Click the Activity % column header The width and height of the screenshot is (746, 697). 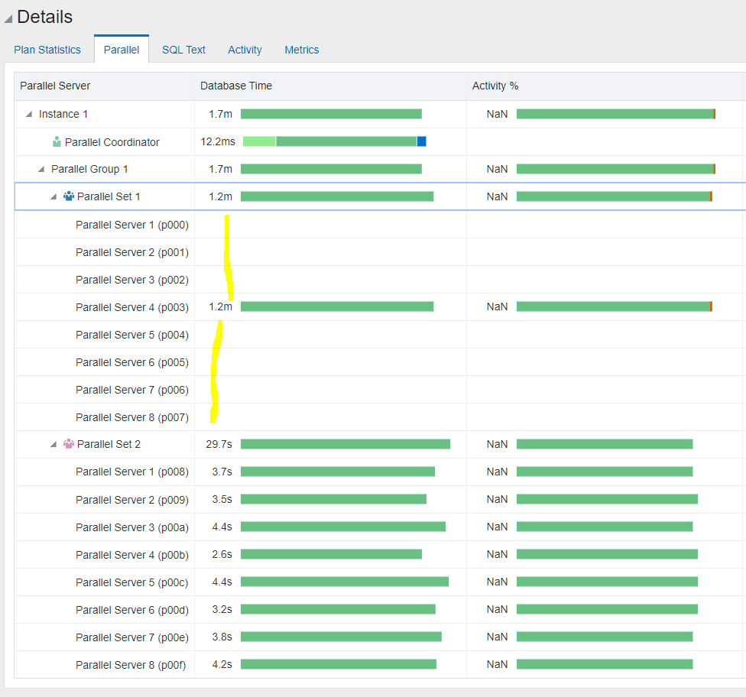click(606, 86)
